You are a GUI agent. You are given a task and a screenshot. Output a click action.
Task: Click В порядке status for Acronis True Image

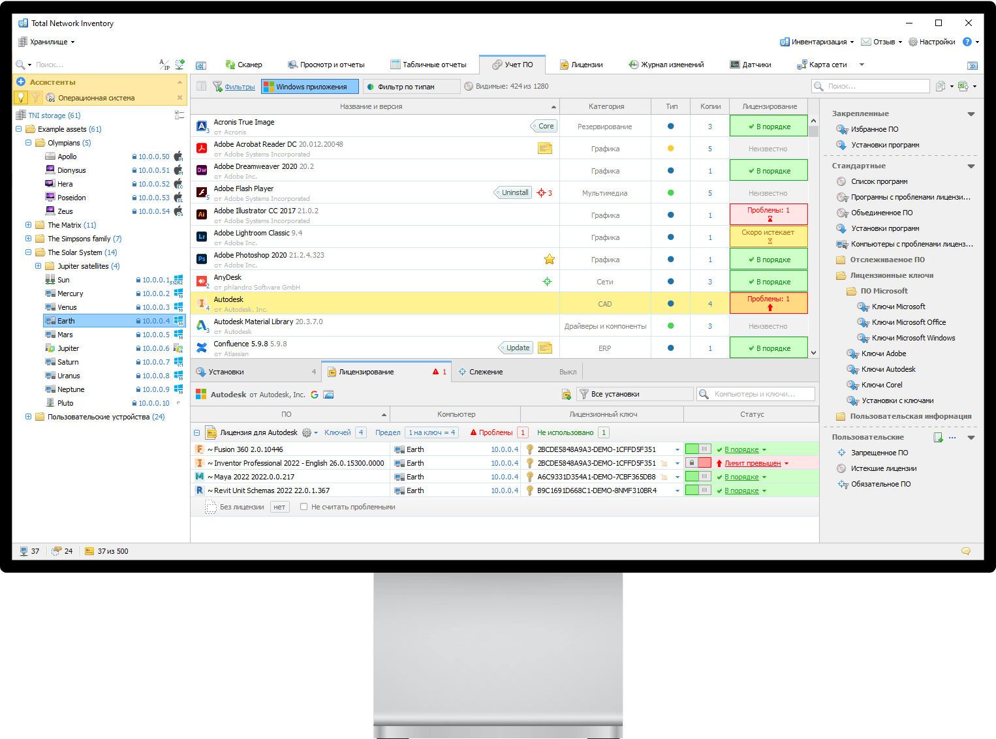pyautogui.click(x=769, y=127)
